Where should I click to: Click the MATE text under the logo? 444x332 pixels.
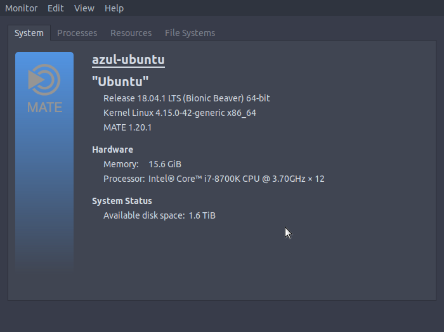click(44, 107)
